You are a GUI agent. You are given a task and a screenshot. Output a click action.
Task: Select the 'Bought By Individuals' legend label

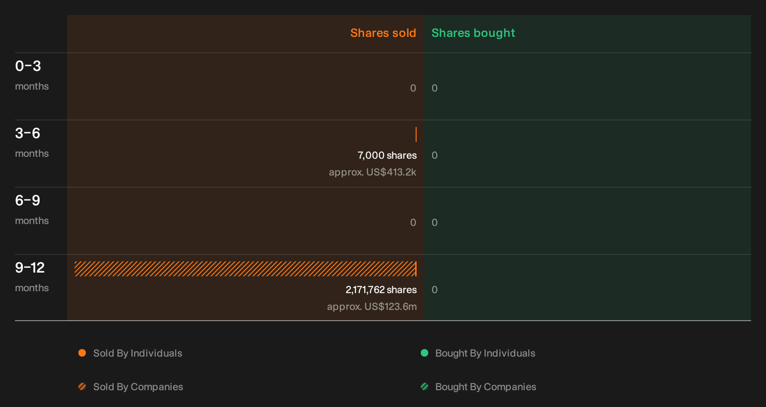tap(485, 353)
